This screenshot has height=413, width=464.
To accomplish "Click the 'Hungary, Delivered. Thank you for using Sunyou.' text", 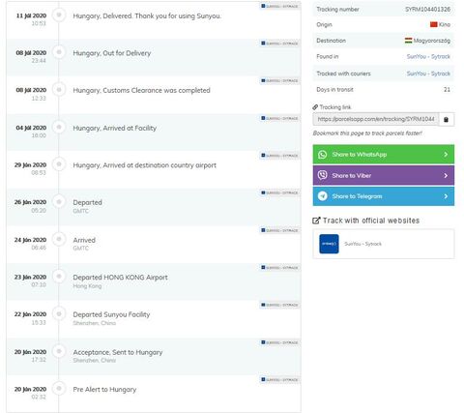I will pos(147,15).
